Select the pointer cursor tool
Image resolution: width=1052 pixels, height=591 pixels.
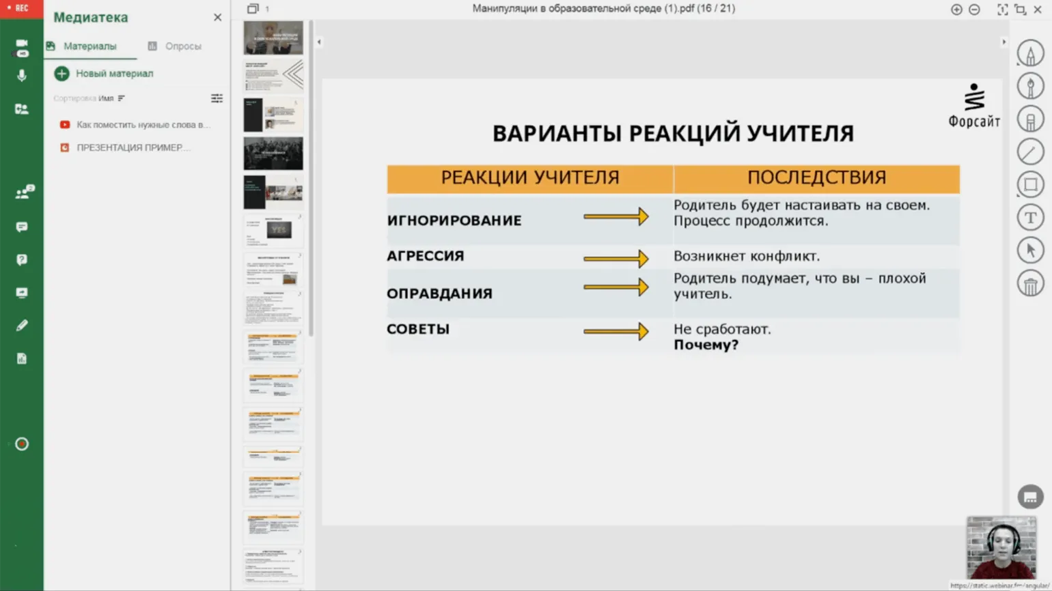tap(1030, 250)
